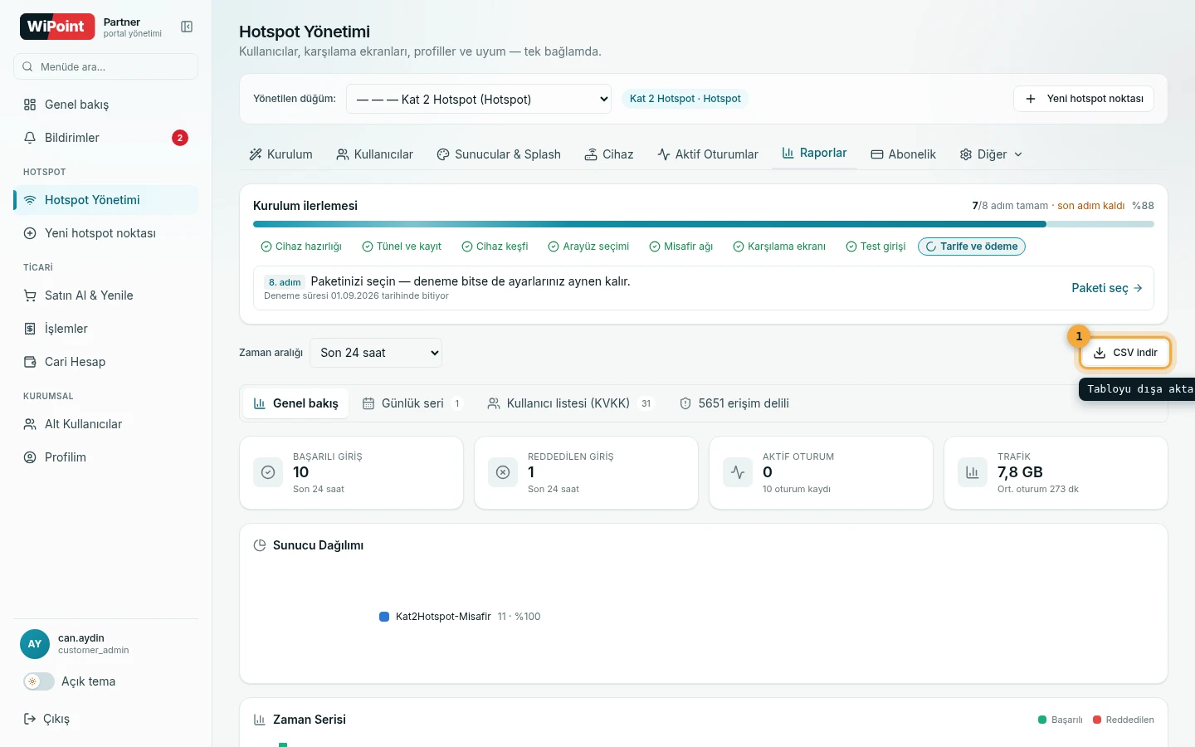Select Kullanıcı listesi (KVKK) sub-tab
This screenshot has width=1195, height=747.
coord(570,403)
